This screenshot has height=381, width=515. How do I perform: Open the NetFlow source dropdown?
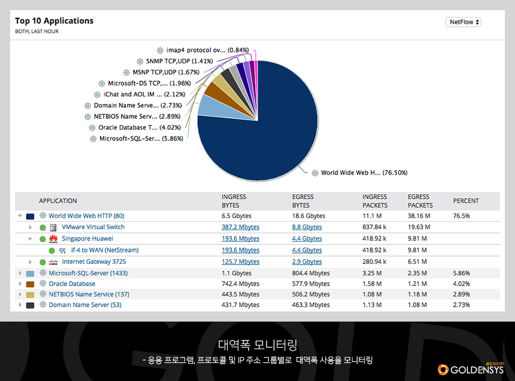tap(463, 22)
